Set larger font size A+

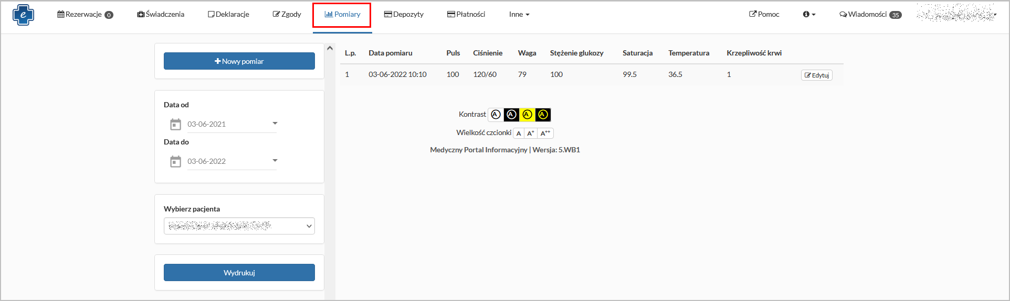pyautogui.click(x=531, y=133)
